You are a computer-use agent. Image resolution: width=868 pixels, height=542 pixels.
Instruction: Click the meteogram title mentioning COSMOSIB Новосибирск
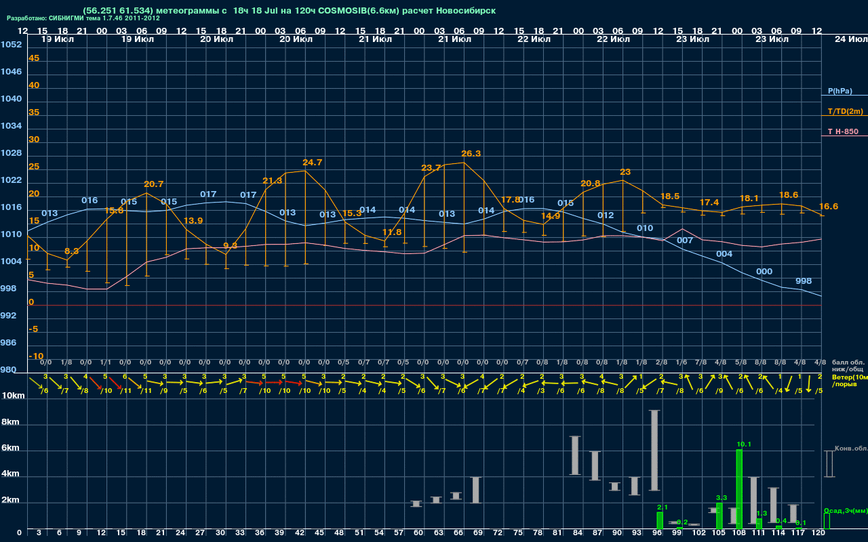pos(289,11)
